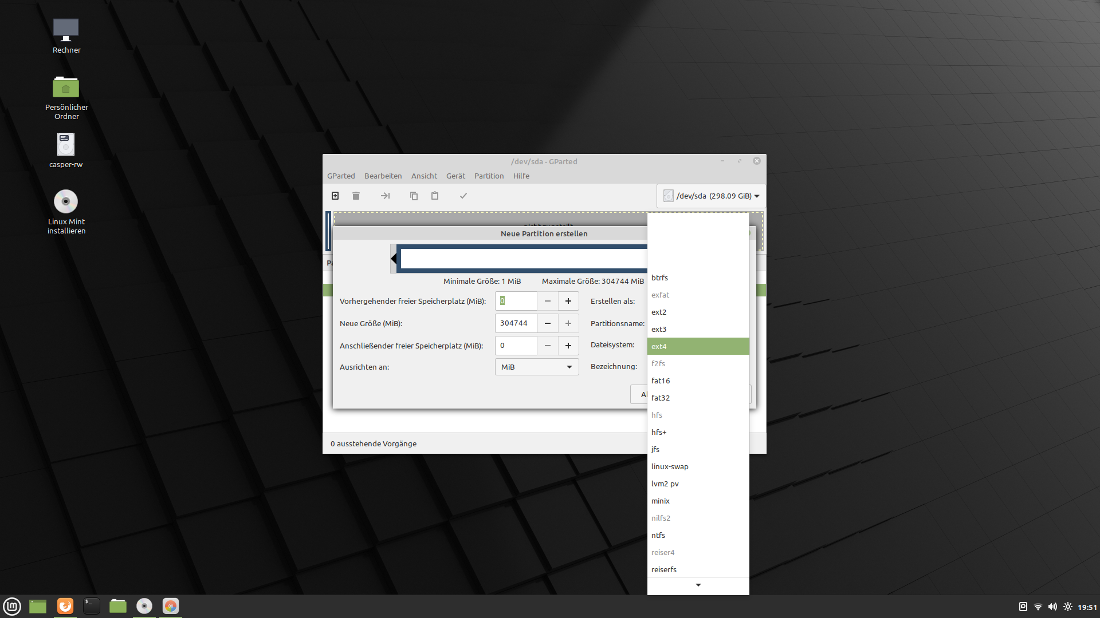Click the delete partition trash icon
Screen dimensions: 1100x618
(356, 196)
